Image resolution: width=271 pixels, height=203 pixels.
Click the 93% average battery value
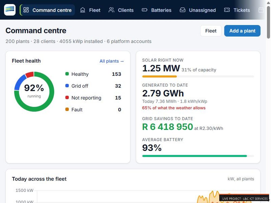point(152,148)
